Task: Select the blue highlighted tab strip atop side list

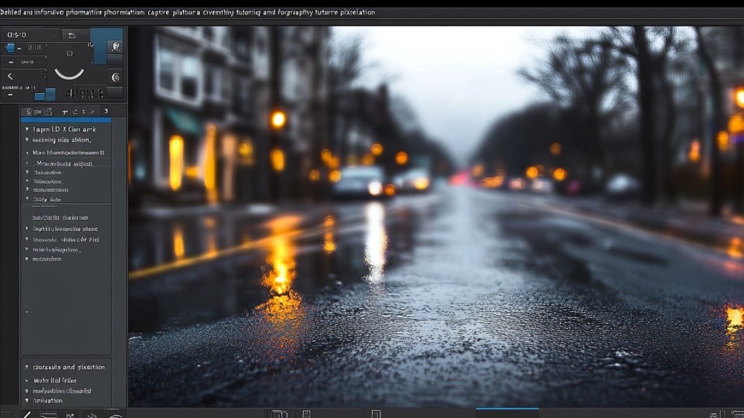Action: click(66, 120)
